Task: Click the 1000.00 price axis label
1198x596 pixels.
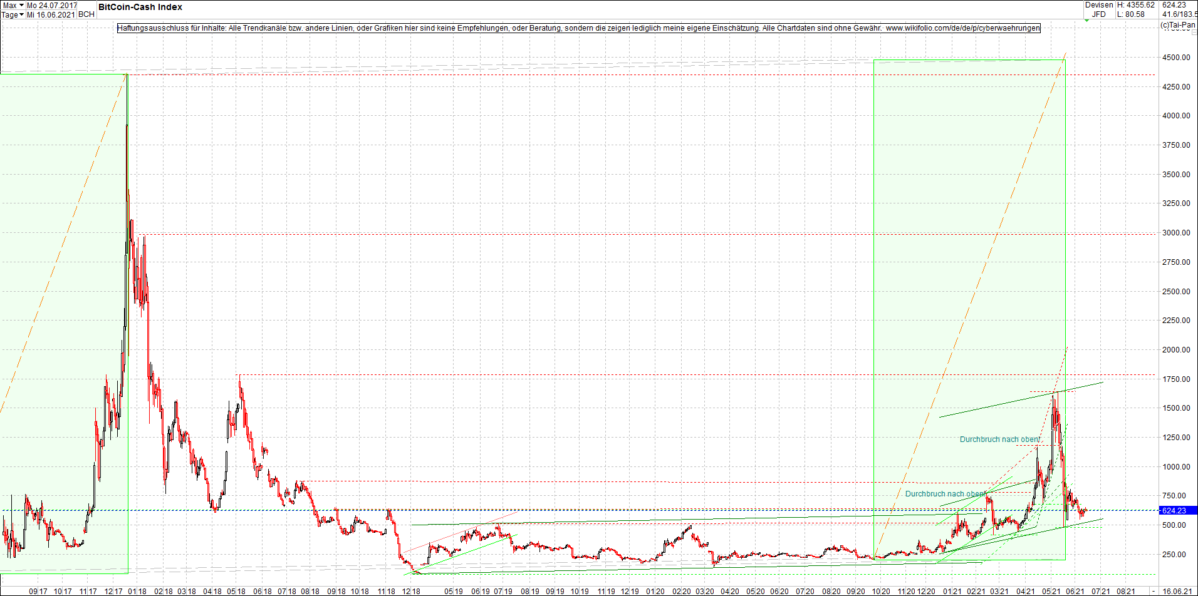Action: click(x=1176, y=467)
